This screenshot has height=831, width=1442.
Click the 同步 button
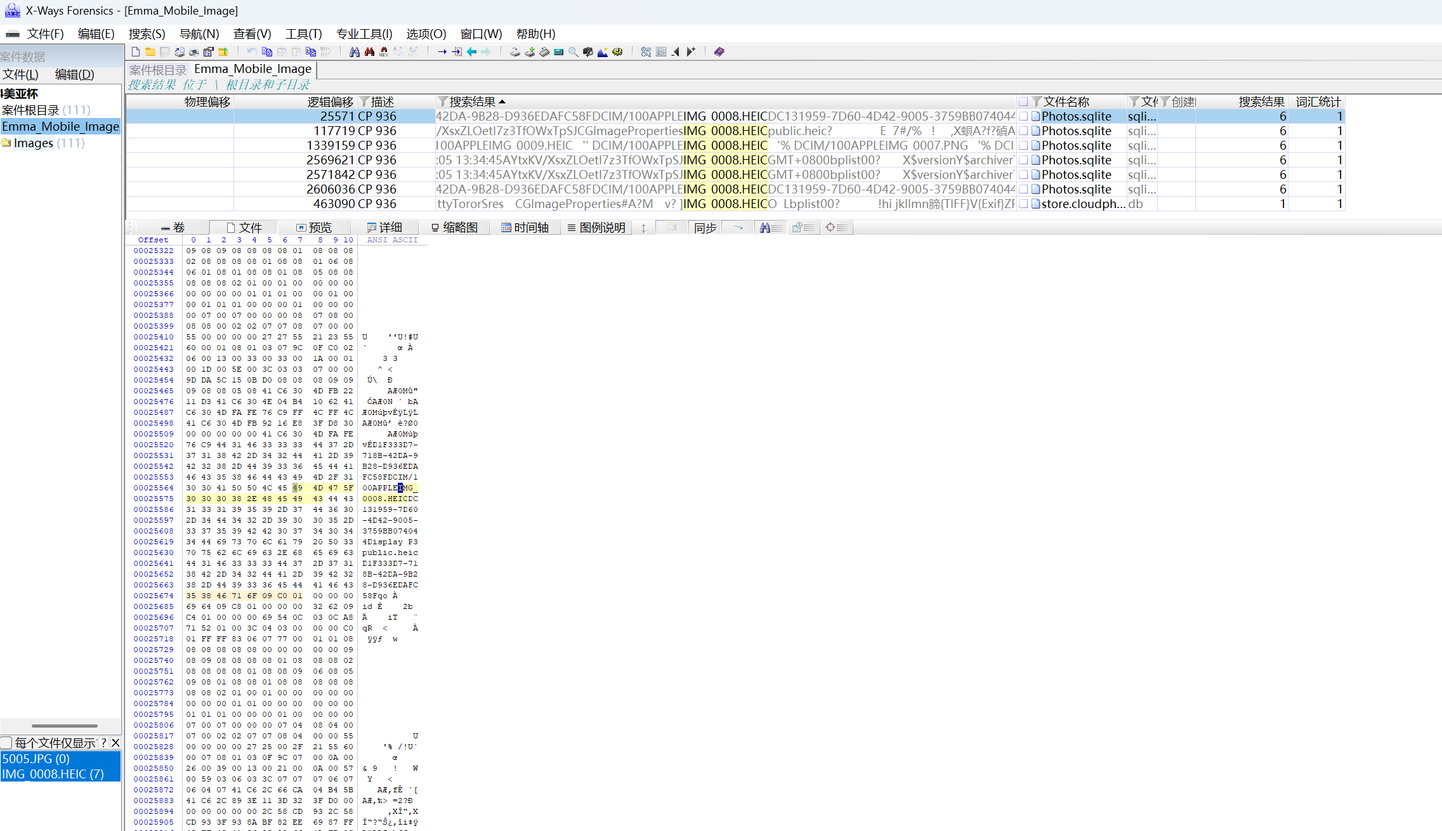pos(705,228)
